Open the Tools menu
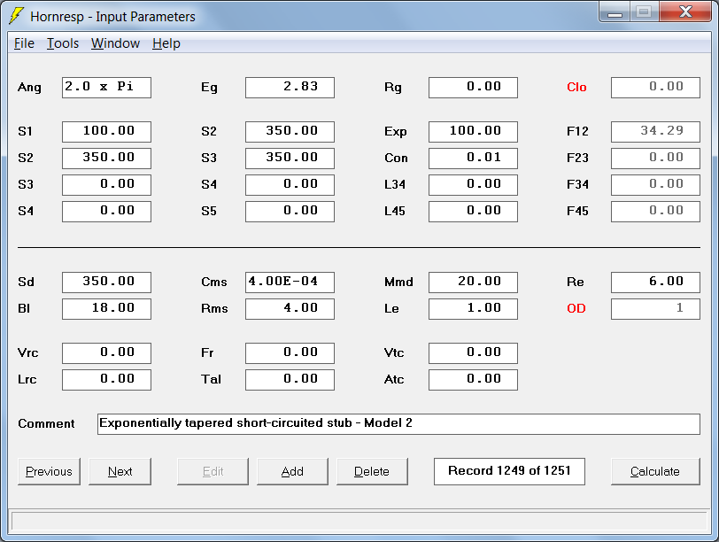 point(63,43)
